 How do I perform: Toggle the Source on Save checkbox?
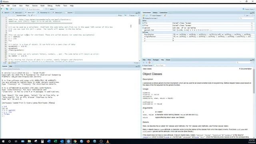coord(16,15)
